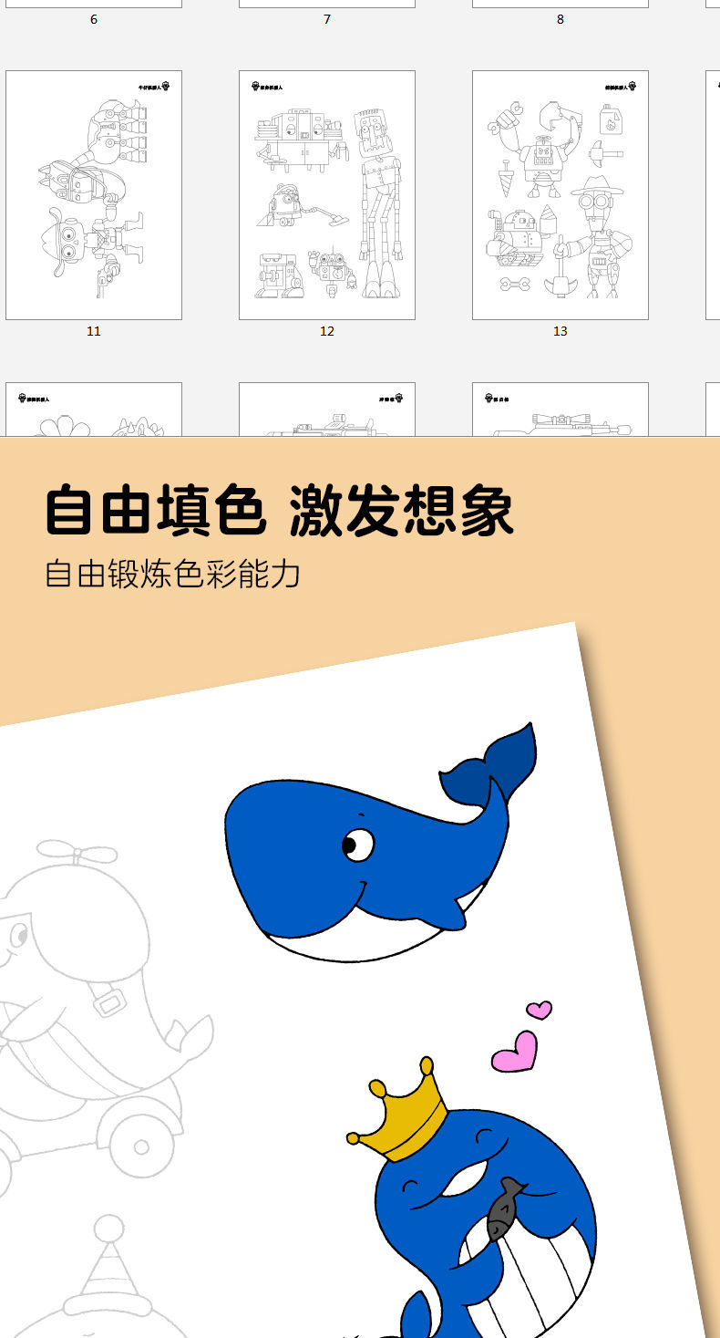The image size is (720, 1338).
Task: Click the upper blue whale illustration
Action: (381, 844)
